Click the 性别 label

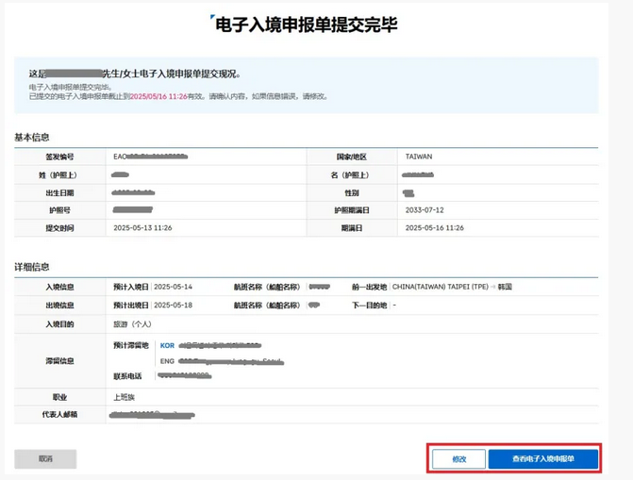(352, 193)
